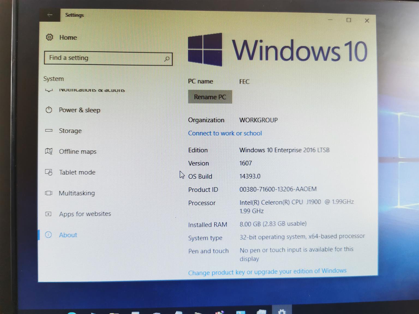Viewport: 419px width, 314px height.
Task: Select Tablet mode in sidebar
Action: click(x=77, y=172)
